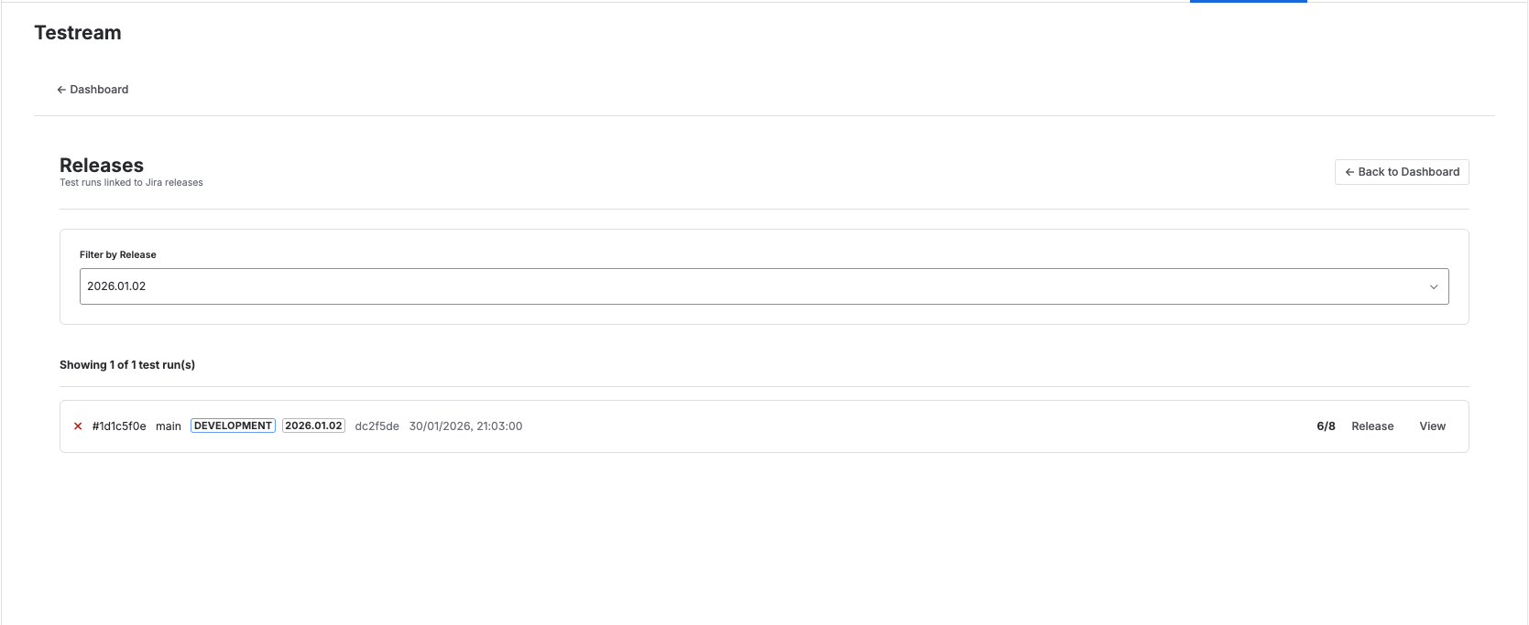
Task: Click the blue progress bar at the top
Action: point(1248,2)
